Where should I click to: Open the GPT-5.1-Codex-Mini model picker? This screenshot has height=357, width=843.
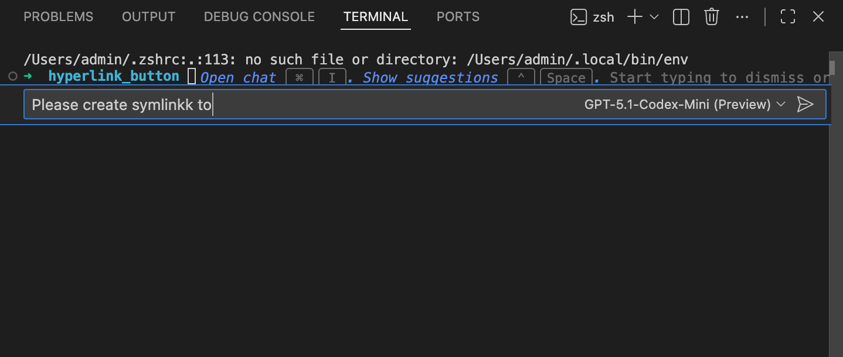pos(685,104)
